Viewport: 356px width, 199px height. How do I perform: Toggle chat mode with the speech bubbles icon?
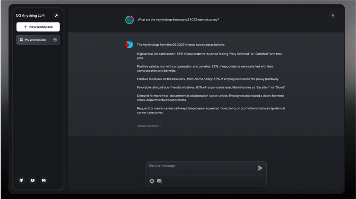(x=159, y=181)
